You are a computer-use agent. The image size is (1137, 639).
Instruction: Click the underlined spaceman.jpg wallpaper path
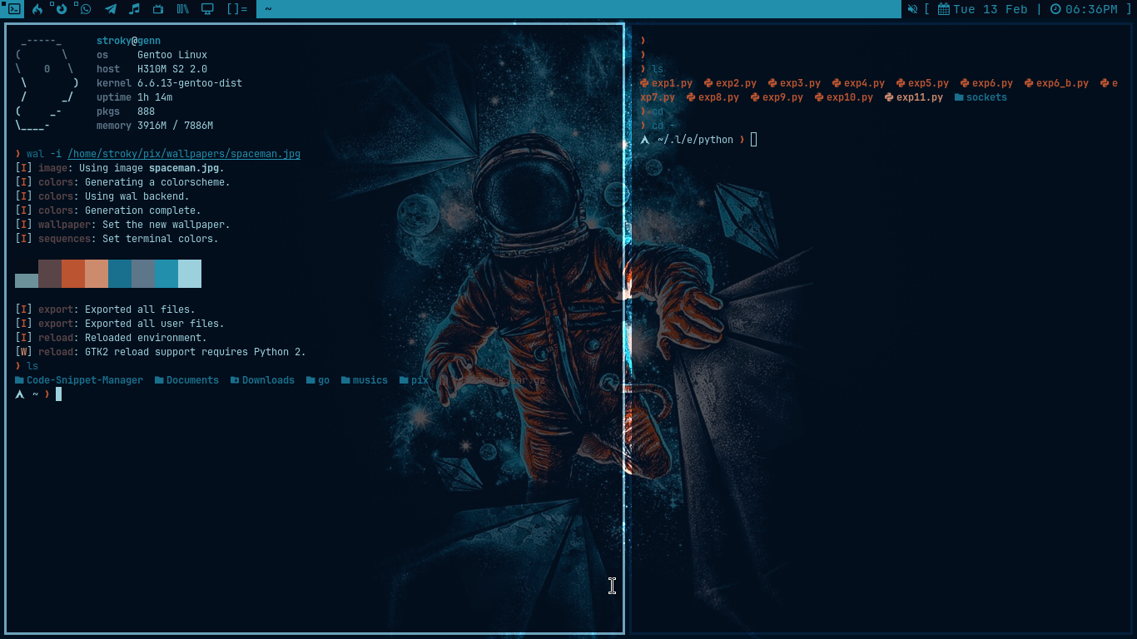pyautogui.click(x=183, y=154)
